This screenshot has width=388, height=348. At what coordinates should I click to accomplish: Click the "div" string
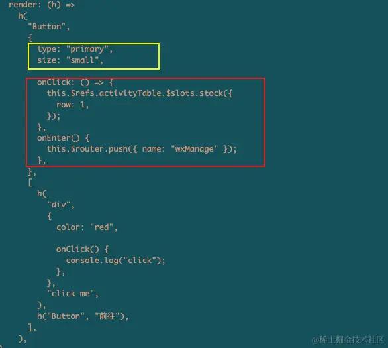click(59, 205)
